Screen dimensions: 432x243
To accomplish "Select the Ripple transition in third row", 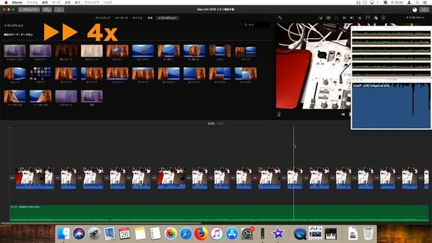I will tap(92, 96).
